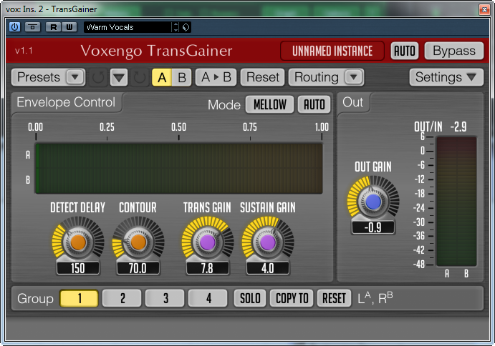This screenshot has width=495, height=346.
Task: Toggle the plugin power button
Action: (x=14, y=27)
